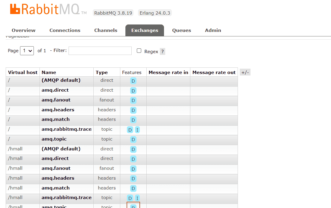Go to the Admin tab
Image resolution: width=331 pixels, height=208 pixels.
point(213,30)
